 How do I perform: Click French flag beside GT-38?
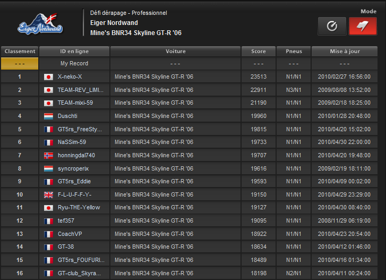pos(48,247)
